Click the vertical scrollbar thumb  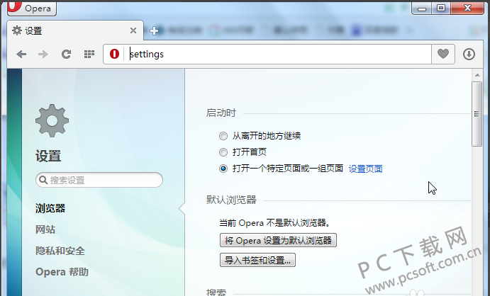pos(477,114)
